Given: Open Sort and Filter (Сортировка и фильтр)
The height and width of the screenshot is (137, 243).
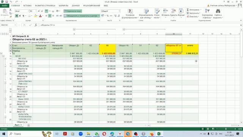Looking at the screenshot, I should coord(207,14).
